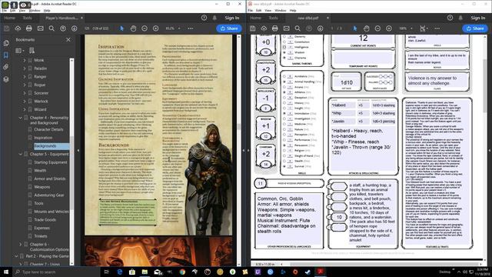Expand the Wizard bookmark
This screenshot has width=492, height=277.
[25, 109]
